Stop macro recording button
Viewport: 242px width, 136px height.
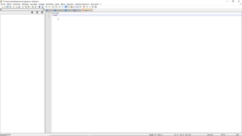pyautogui.click(x=87, y=7)
